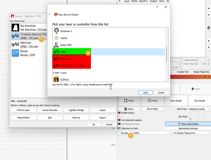Go back using the wizard arrow
The image size is (211, 160).
tap(50, 14)
